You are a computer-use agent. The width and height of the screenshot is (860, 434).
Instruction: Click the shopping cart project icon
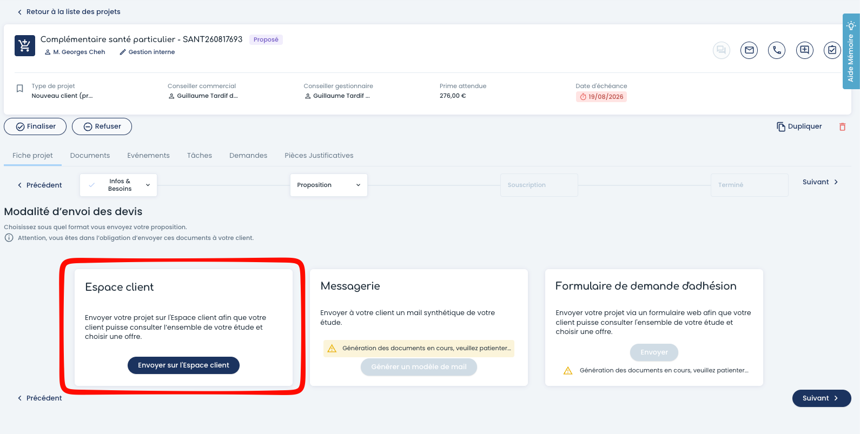[x=25, y=46]
